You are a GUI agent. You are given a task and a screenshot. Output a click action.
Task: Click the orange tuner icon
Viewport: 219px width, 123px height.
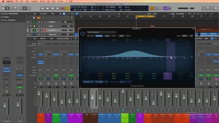coord(152,8)
